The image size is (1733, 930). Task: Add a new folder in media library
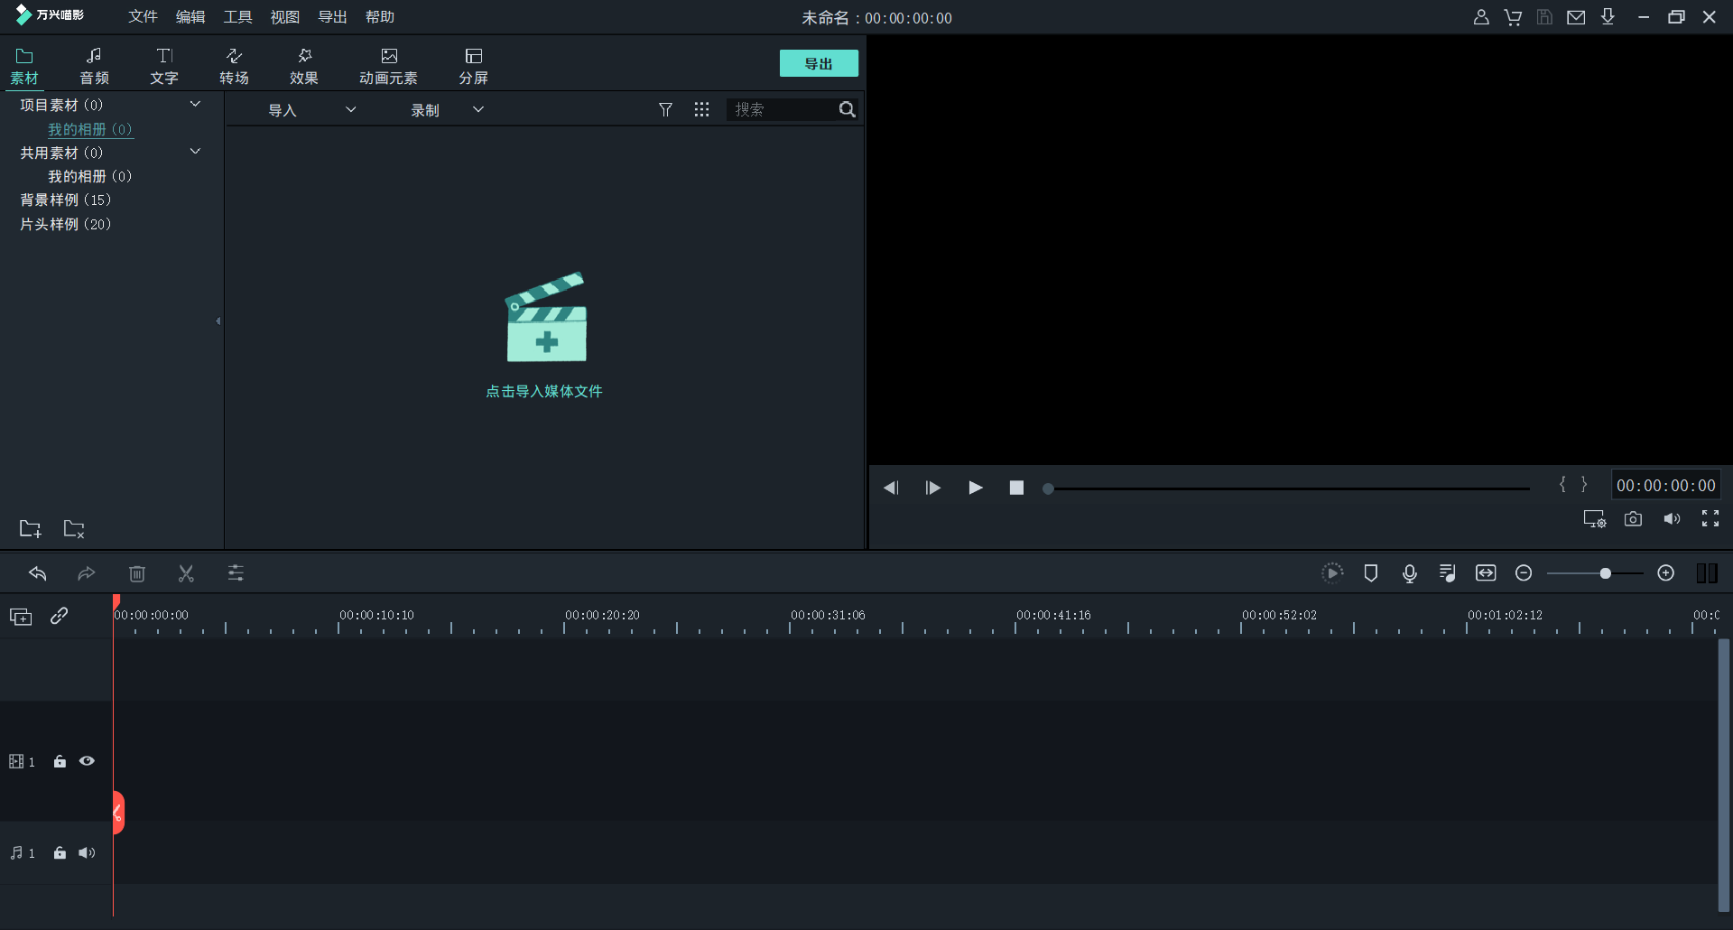pyautogui.click(x=31, y=529)
